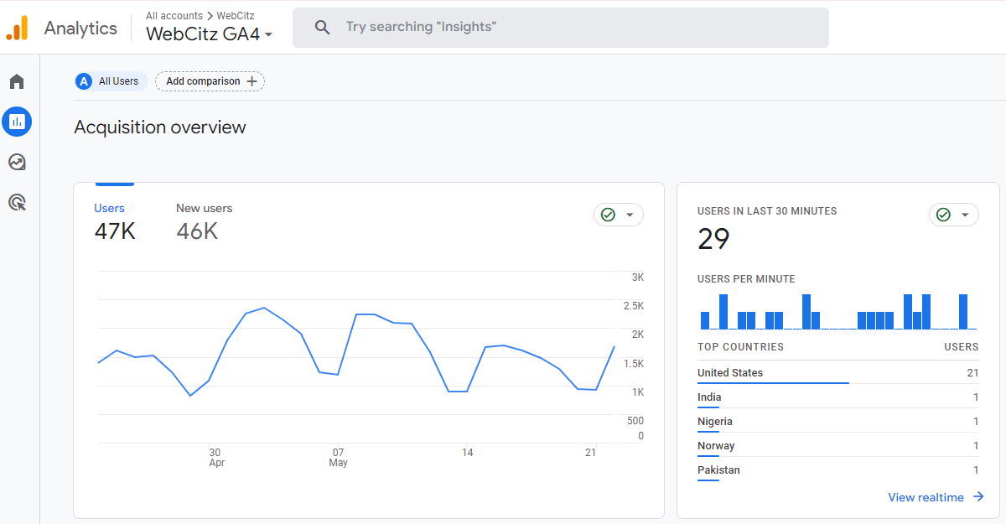Click the plus icon in Add comparison
1006x524 pixels.
252,81
